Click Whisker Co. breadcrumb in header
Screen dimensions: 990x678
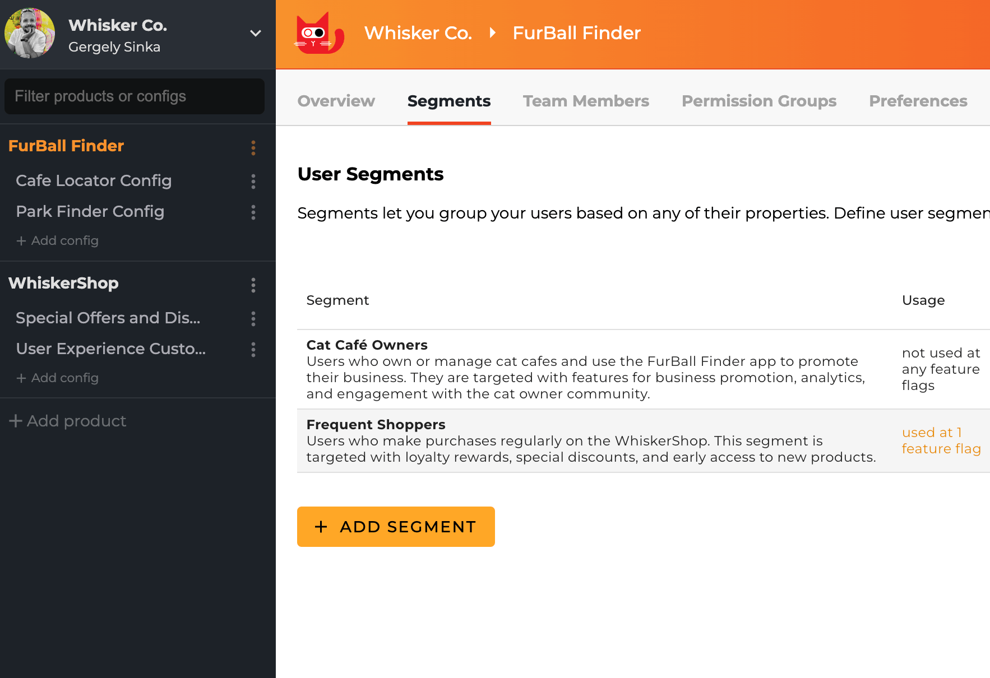pos(418,33)
